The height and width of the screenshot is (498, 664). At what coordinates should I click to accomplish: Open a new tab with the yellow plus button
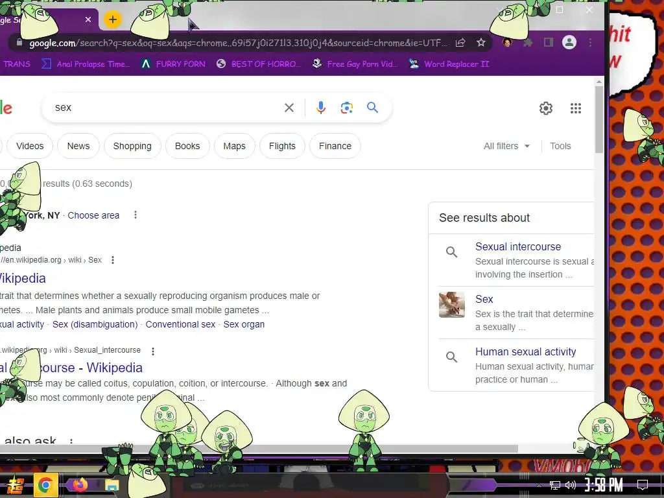(x=113, y=19)
